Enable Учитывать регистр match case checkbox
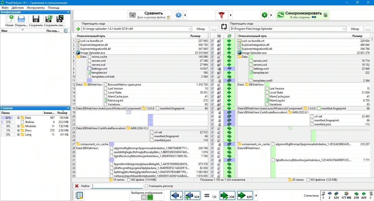Image resolution: width=374 pixels, height=201 pixels. click(146, 186)
